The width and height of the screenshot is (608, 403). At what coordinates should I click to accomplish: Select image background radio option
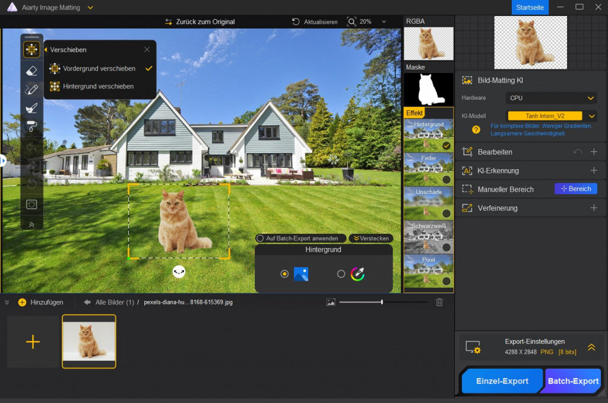[x=284, y=274]
